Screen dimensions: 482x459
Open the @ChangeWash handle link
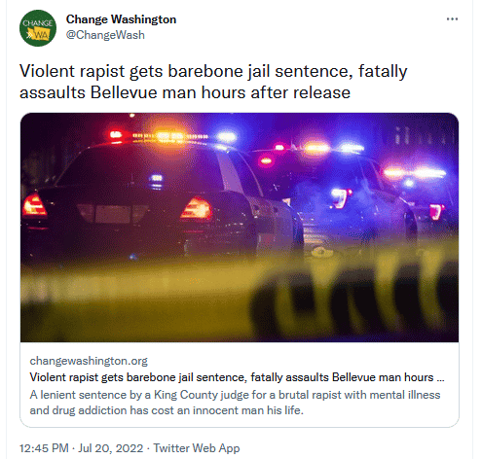click(105, 35)
